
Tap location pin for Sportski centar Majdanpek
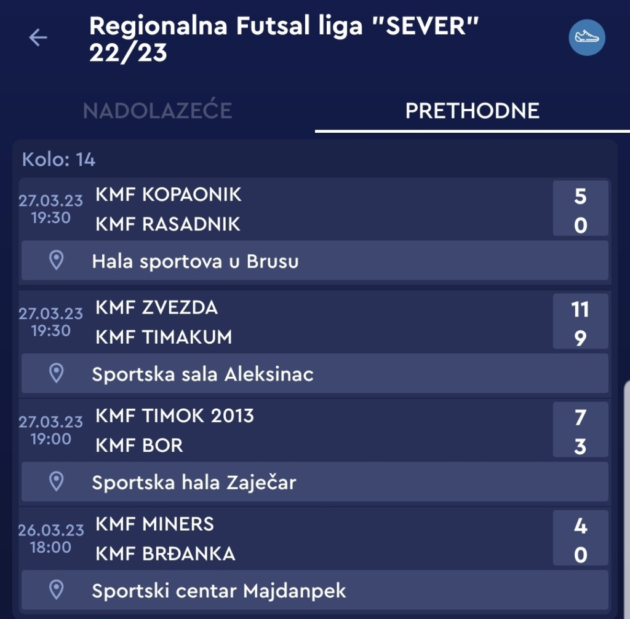57,590
